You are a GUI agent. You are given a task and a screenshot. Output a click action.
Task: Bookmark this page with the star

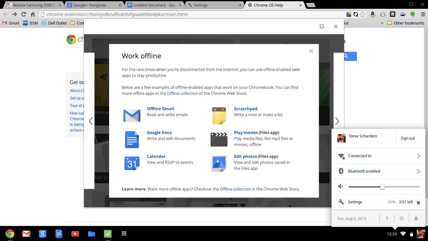363,14
